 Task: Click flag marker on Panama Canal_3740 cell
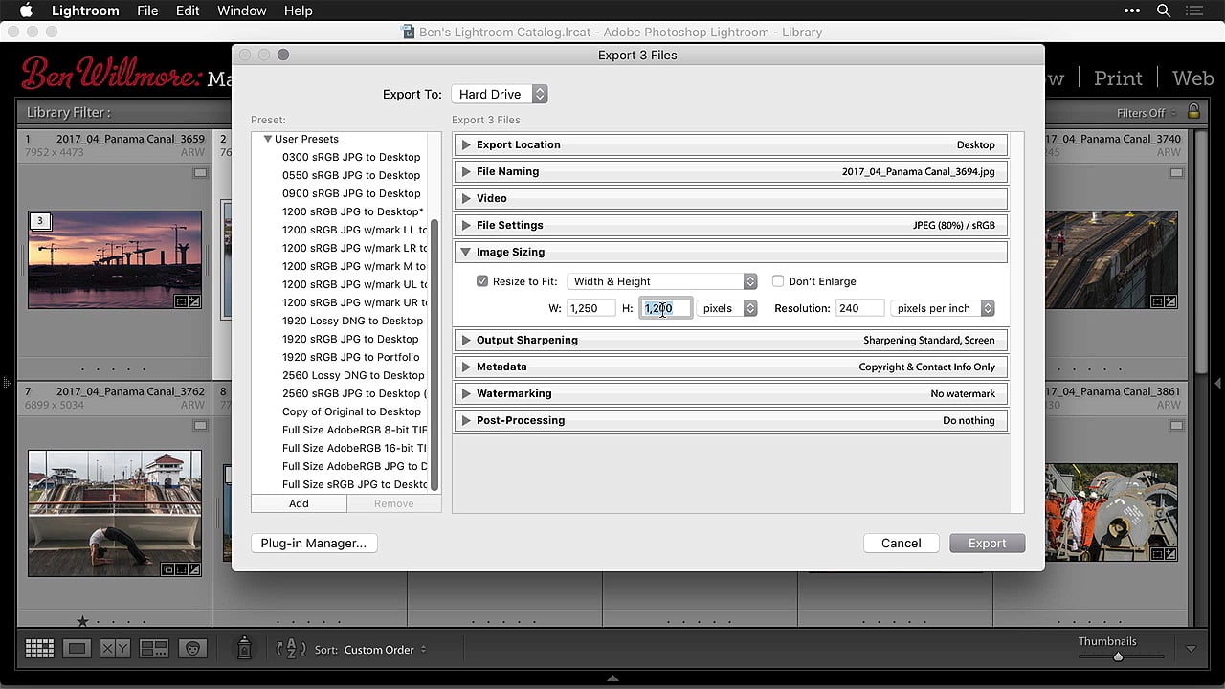pos(1177,173)
